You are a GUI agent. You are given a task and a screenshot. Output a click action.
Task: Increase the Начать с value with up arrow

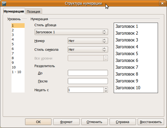click(106, 88)
